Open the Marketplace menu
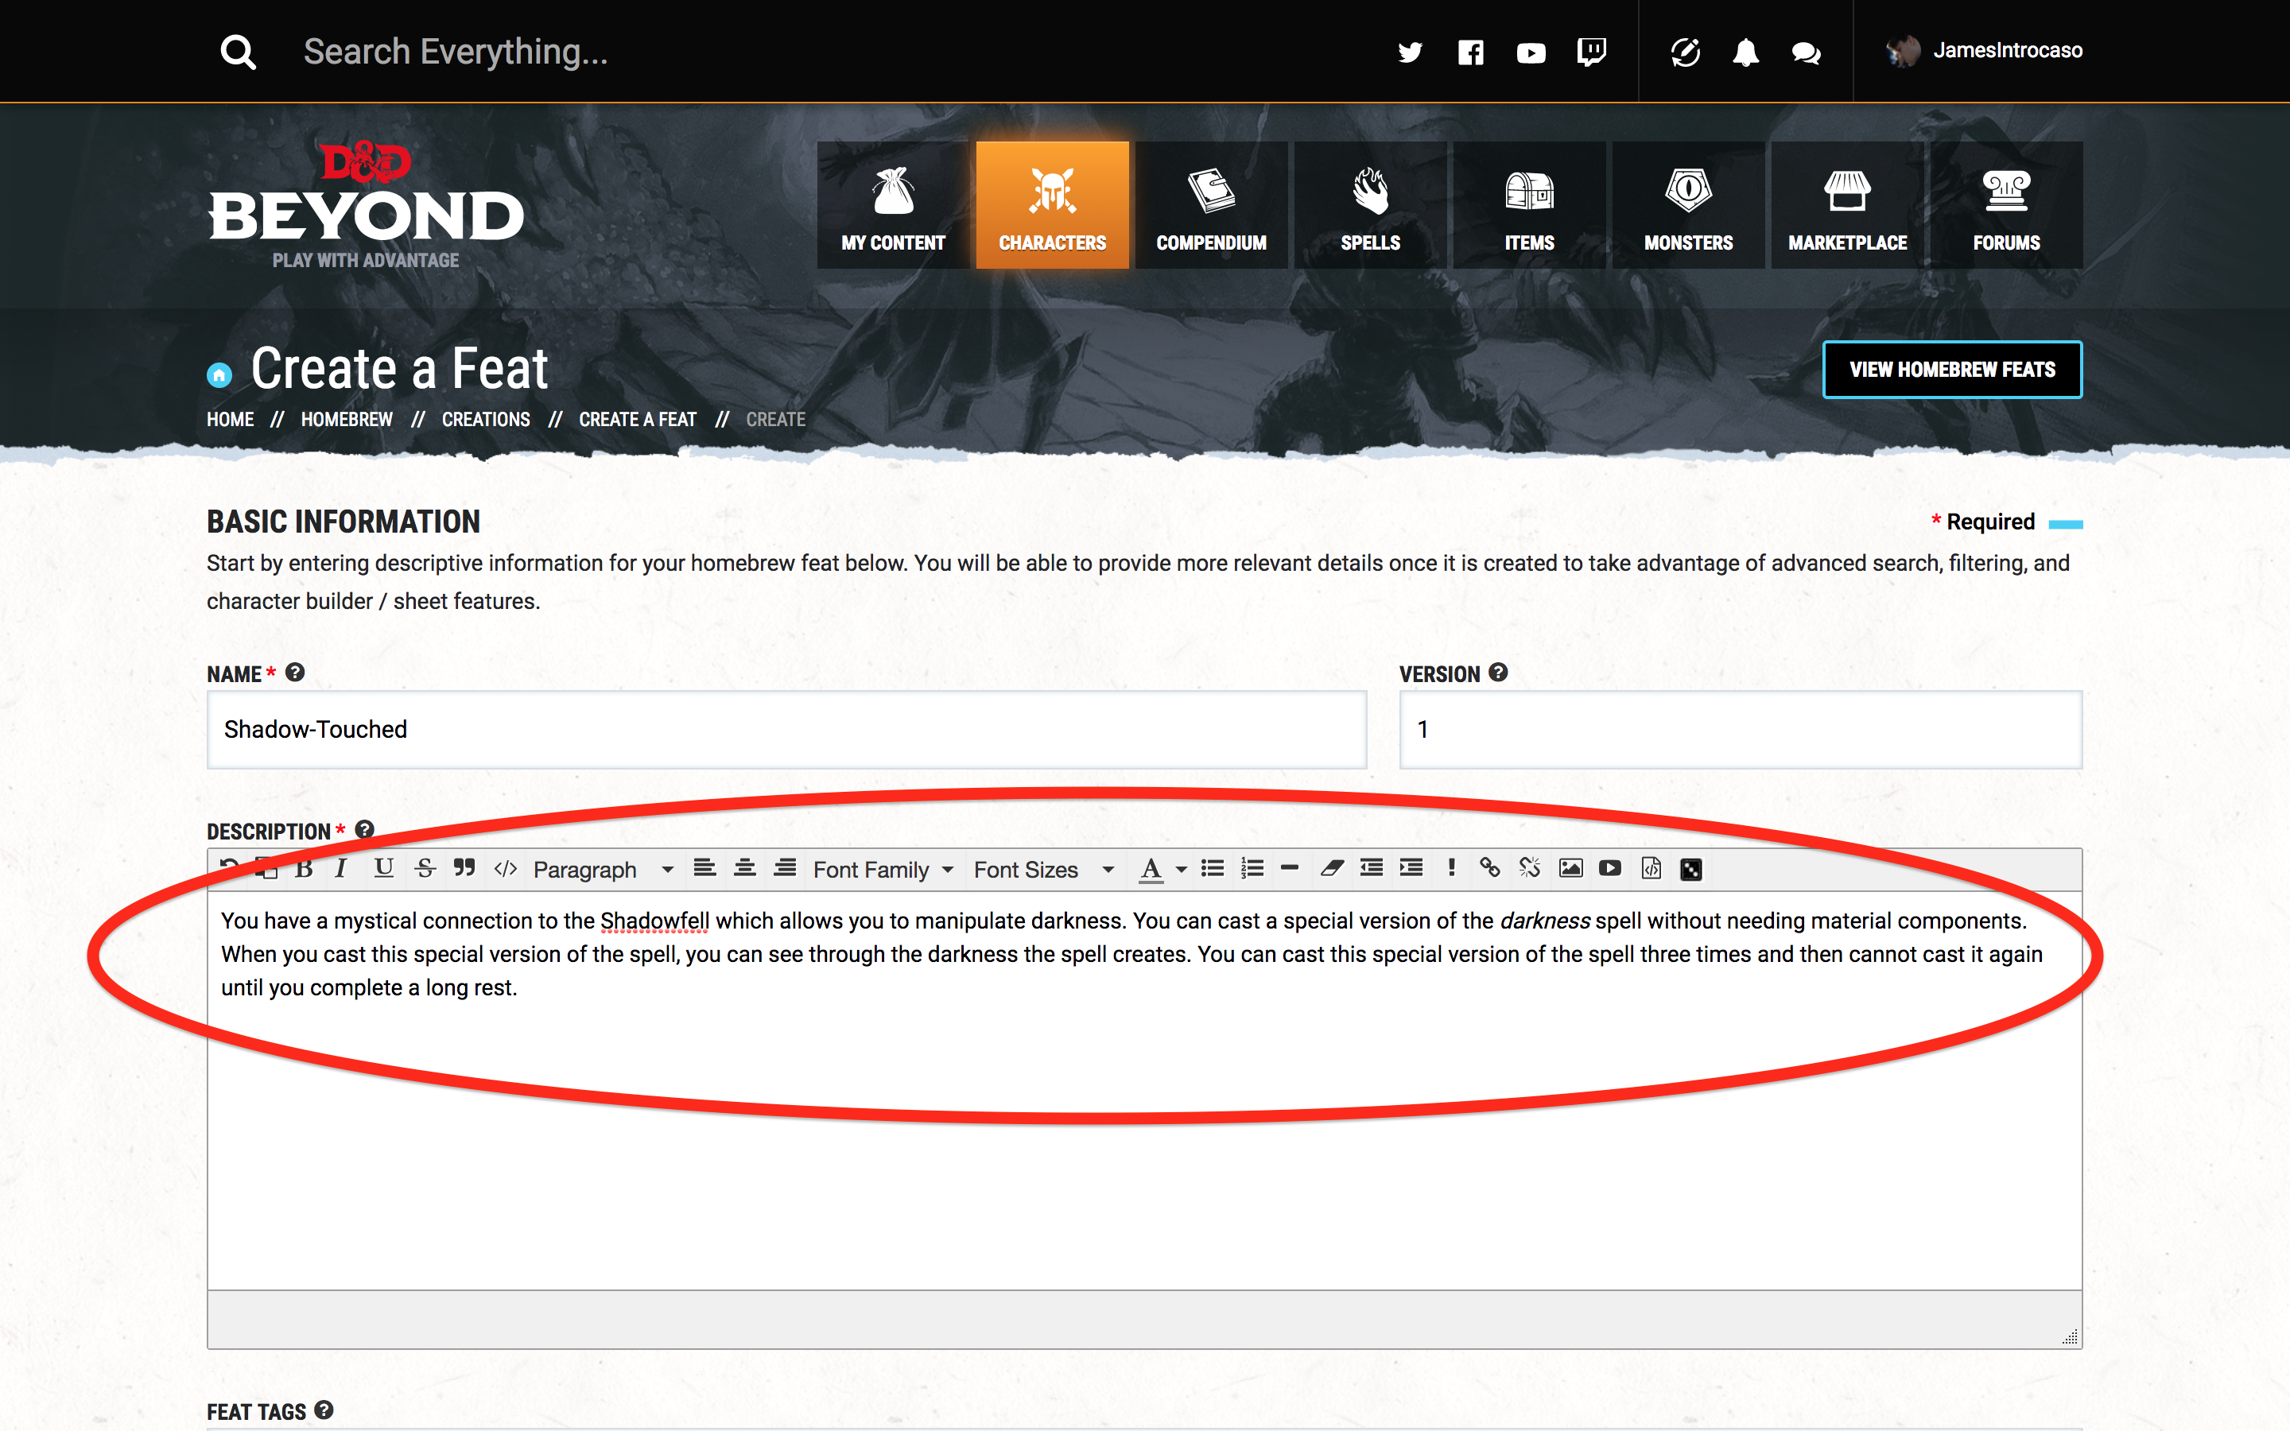This screenshot has height=1431, width=2290. (1847, 205)
